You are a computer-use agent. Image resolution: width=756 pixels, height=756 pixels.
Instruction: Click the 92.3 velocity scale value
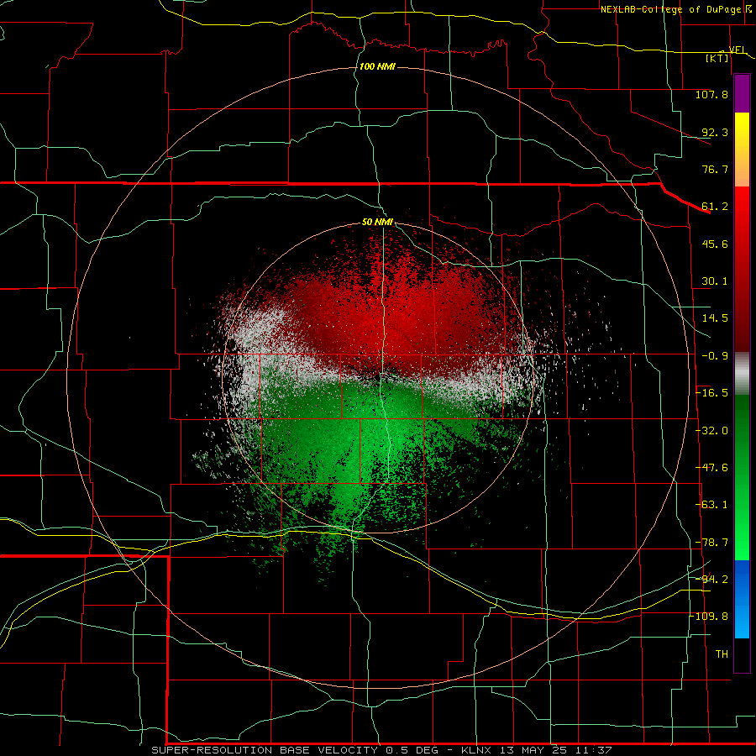715,132
